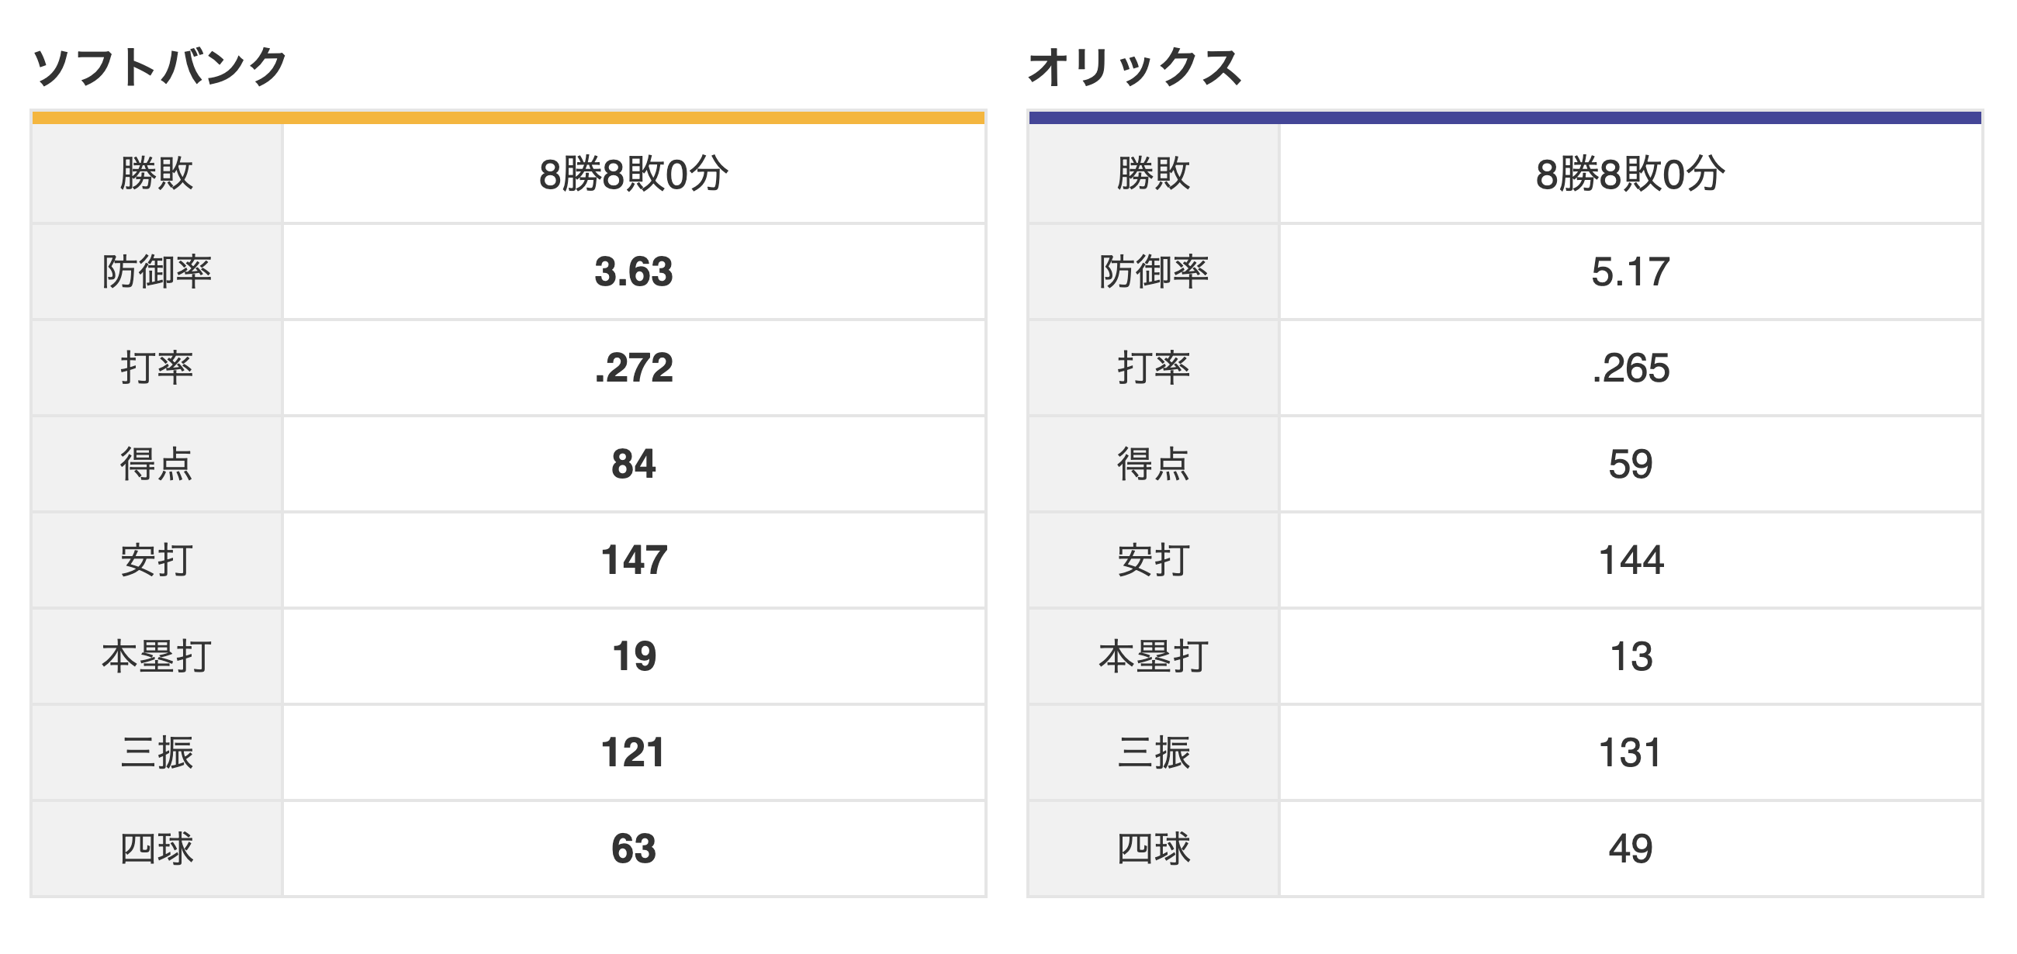The width and height of the screenshot is (2017, 954).
Task: Click Orix's 得点 value 59
Action: (1630, 464)
